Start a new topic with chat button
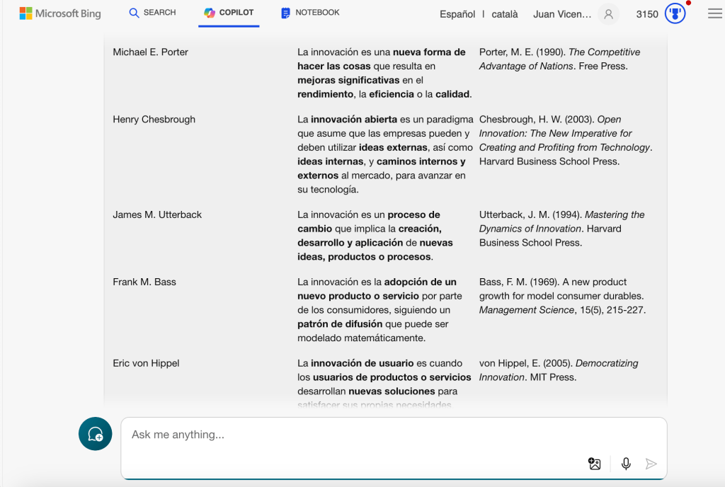The width and height of the screenshot is (725, 487). pyautogui.click(x=95, y=434)
